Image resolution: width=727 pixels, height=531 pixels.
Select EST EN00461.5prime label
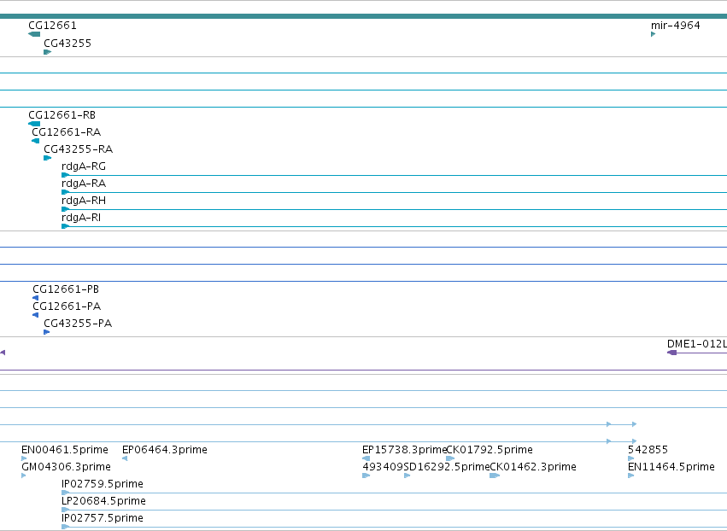pyautogui.click(x=65, y=450)
